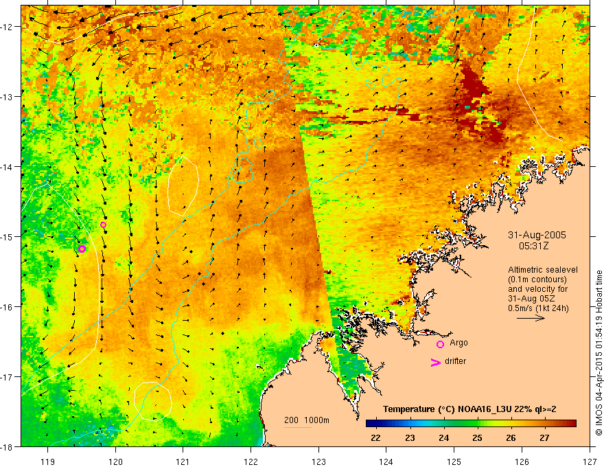Click the color bar tick label 25
This screenshot has height=467, width=604.
(x=477, y=437)
